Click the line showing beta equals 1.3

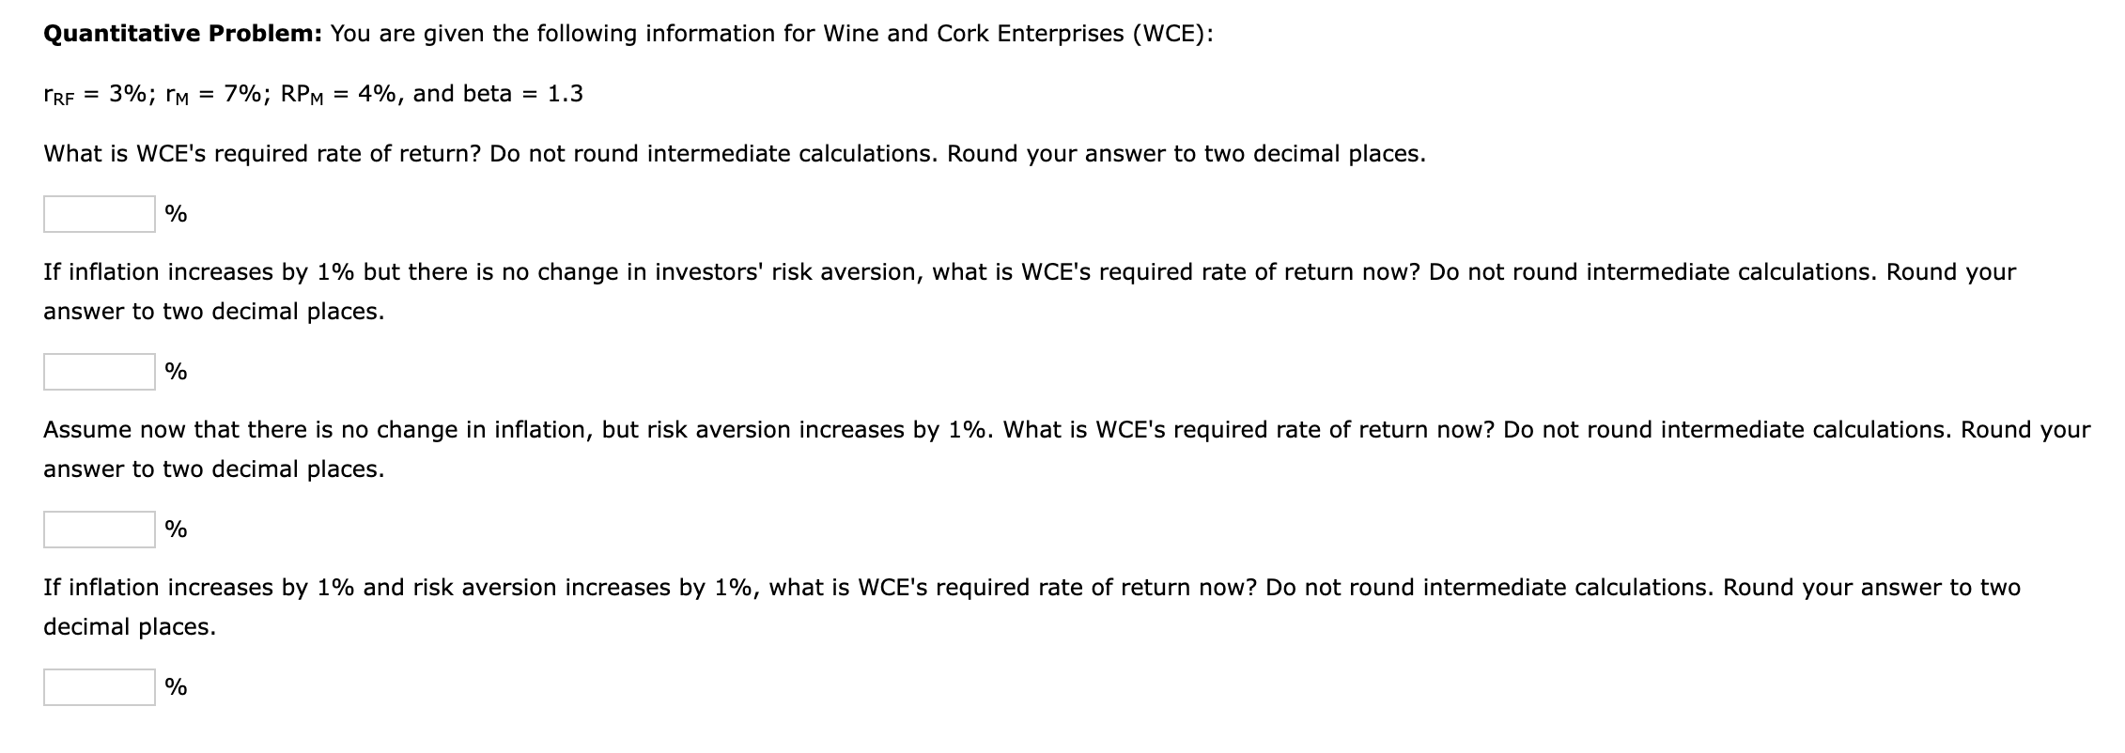coord(313,92)
